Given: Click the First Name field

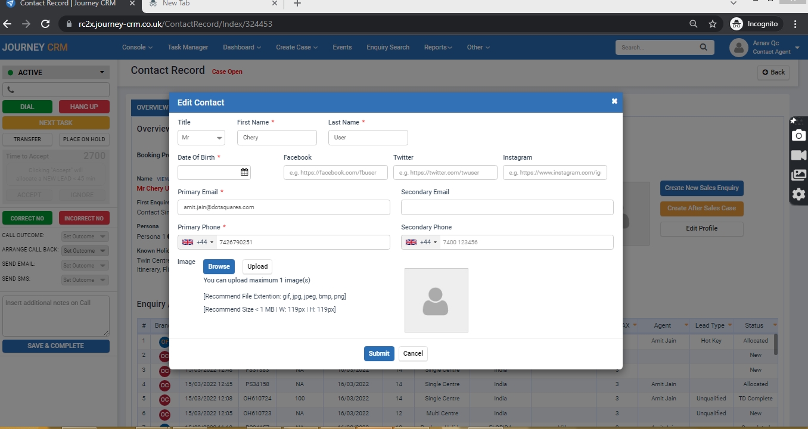Looking at the screenshot, I should (x=277, y=138).
